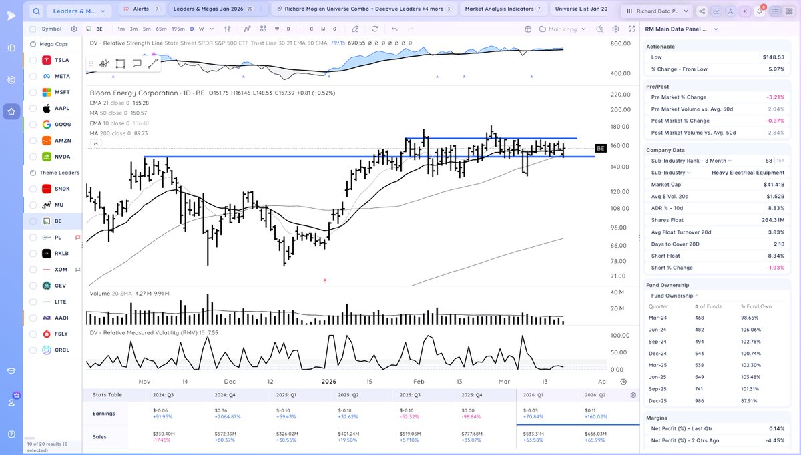Select the W weekly timeframe
This screenshot has height=455, width=801.
click(x=202, y=29)
